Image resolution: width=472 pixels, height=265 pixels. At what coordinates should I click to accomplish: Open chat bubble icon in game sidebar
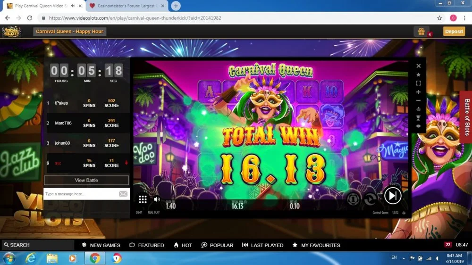[418, 126]
